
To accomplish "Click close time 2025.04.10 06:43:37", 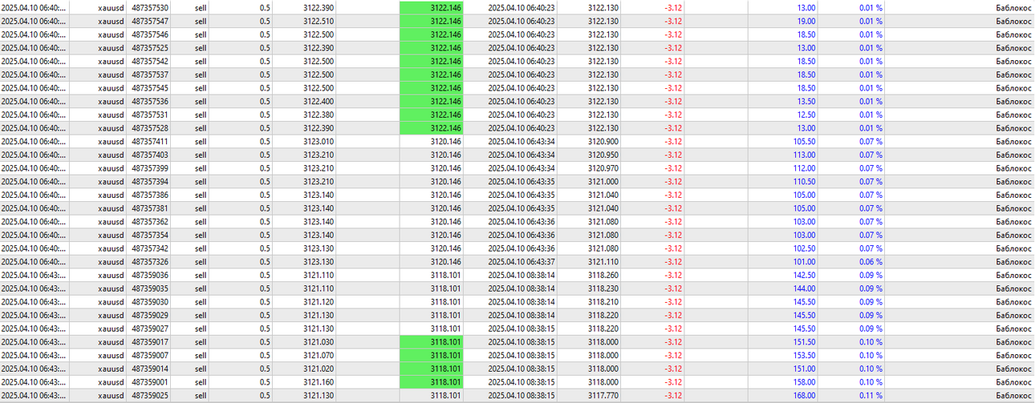I will (x=522, y=261).
